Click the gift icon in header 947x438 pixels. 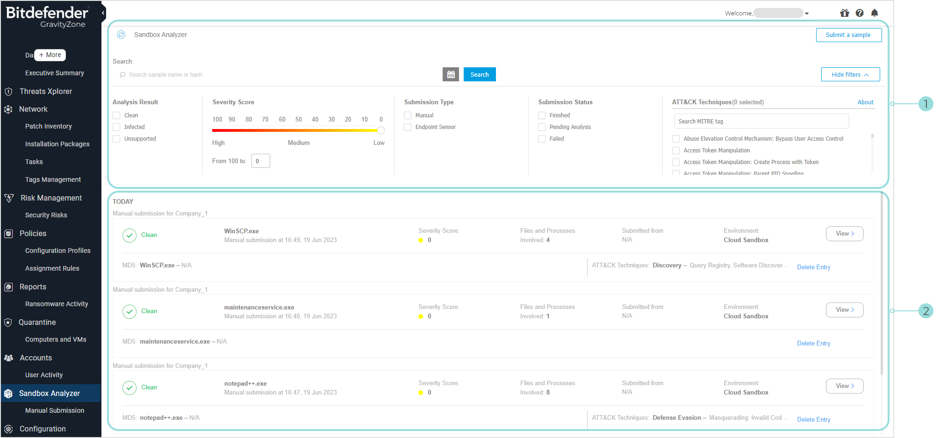click(844, 13)
